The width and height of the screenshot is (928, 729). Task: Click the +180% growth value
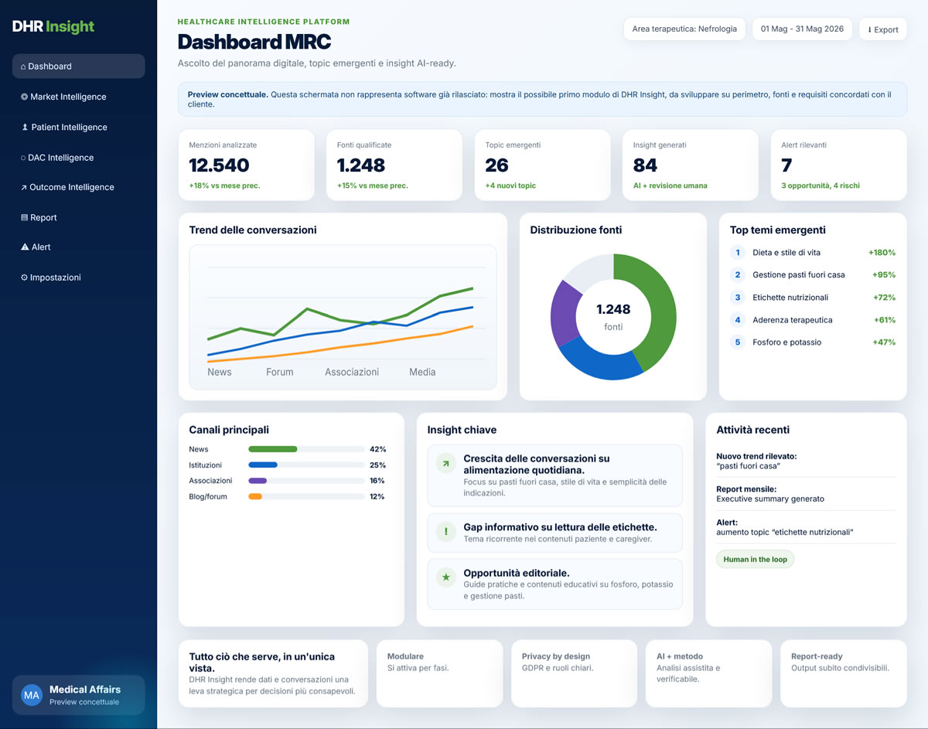coord(882,253)
